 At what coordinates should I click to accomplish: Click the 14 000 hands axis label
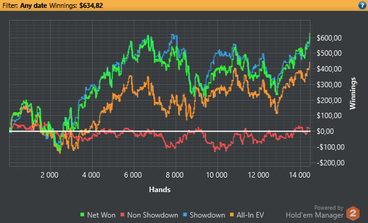[300, 175]
